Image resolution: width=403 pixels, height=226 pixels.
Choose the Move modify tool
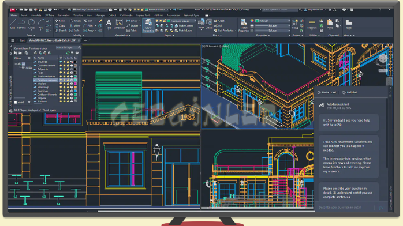(x=60, y=21)
